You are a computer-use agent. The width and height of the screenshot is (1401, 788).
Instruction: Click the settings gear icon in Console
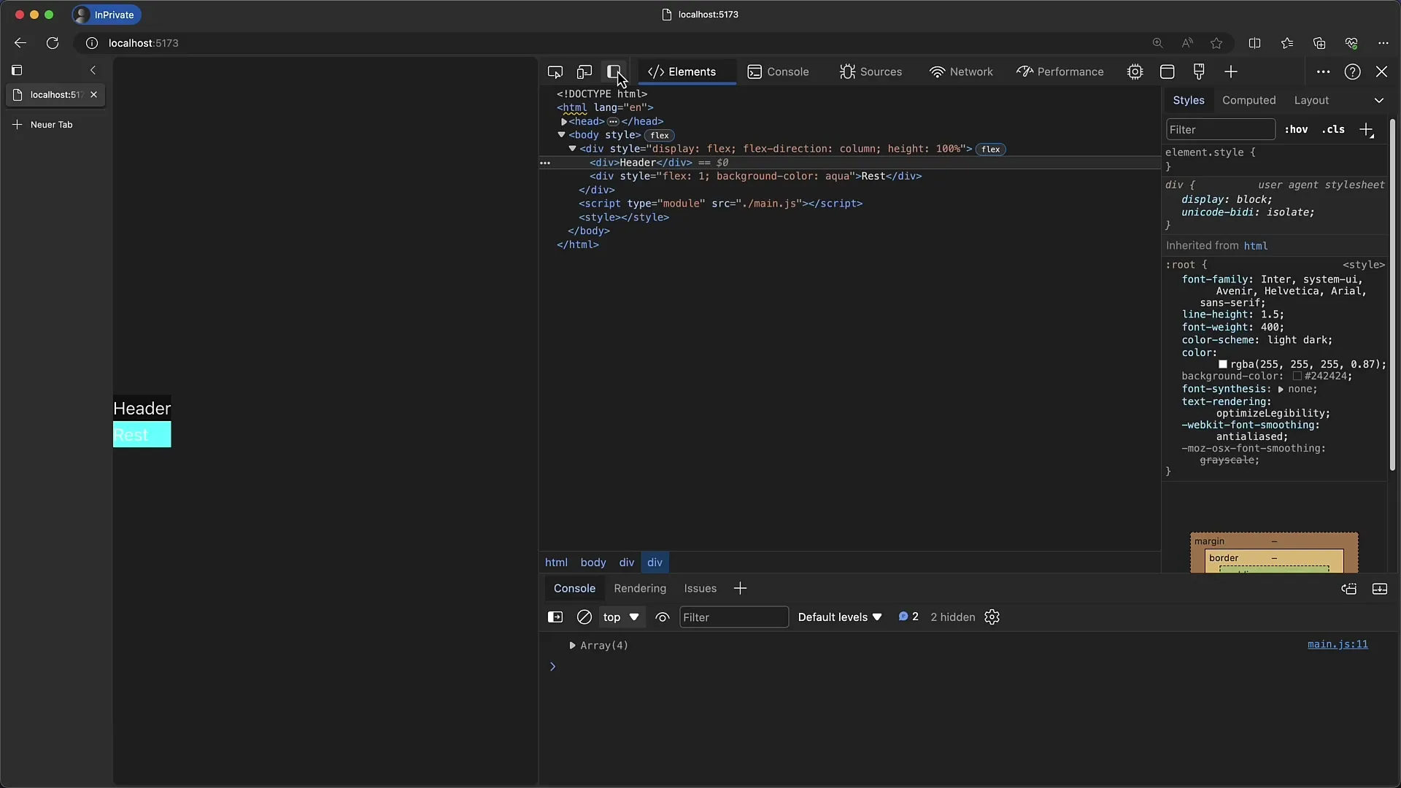[993, 617]
